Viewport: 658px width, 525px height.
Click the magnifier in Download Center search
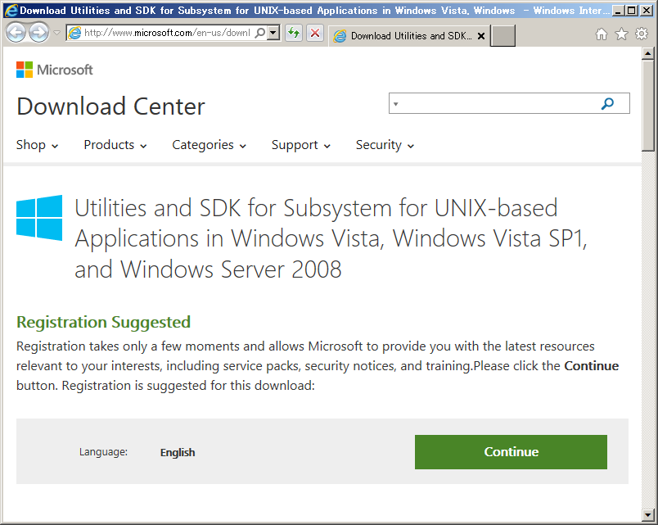point(607,104)
